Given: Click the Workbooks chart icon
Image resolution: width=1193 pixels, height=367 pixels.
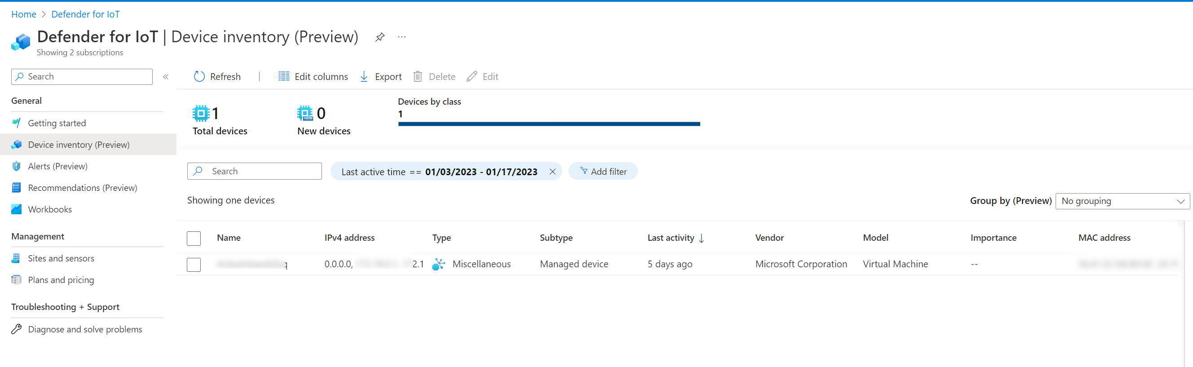Looking at the screenshot, I should pyautogui.click(x=16, y=209).
